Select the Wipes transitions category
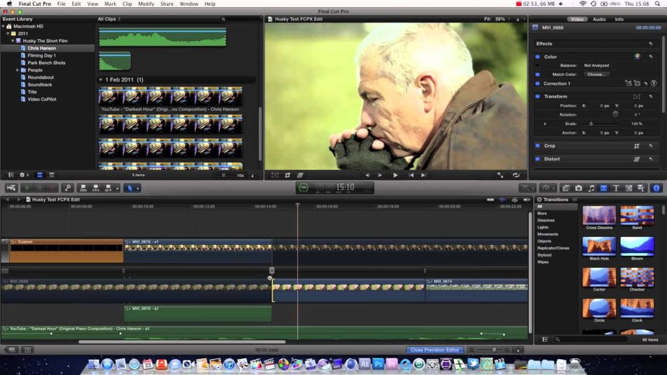The height and width of the screenshot is (375, 667). (x=543, y=262)
